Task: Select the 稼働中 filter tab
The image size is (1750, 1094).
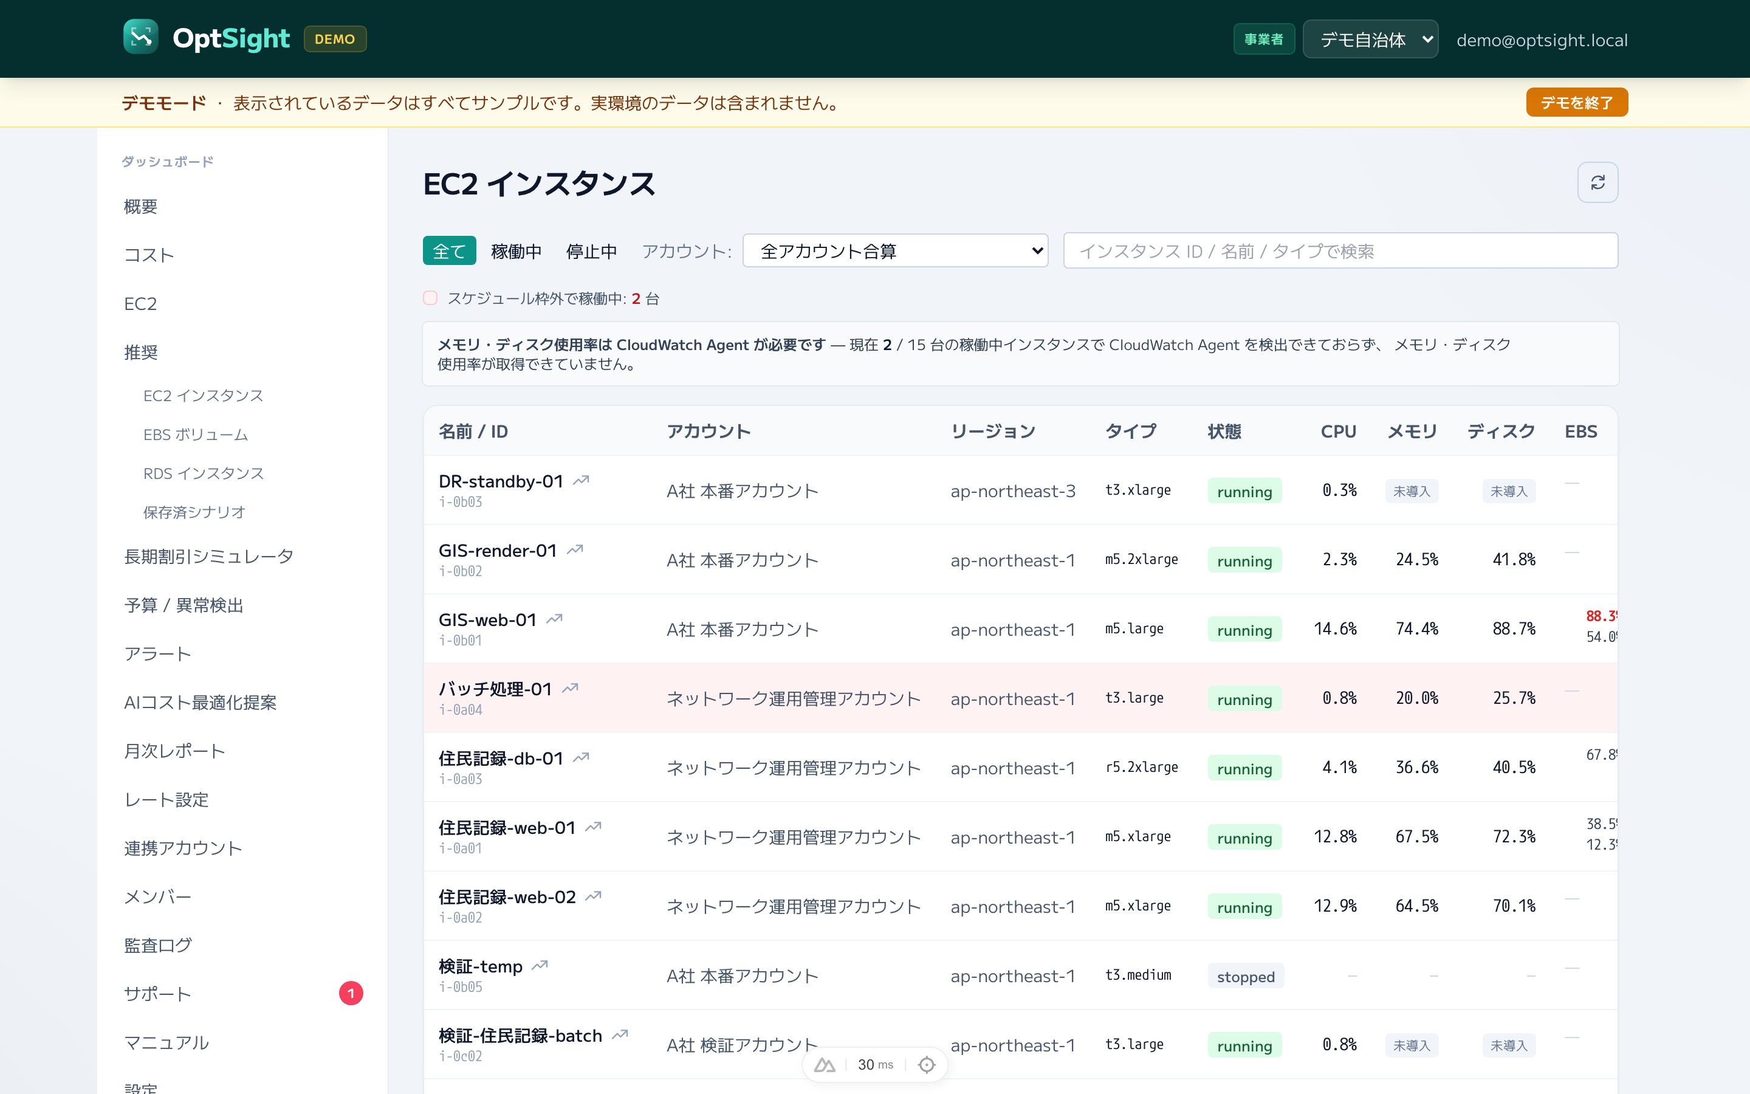Action: 516,251
